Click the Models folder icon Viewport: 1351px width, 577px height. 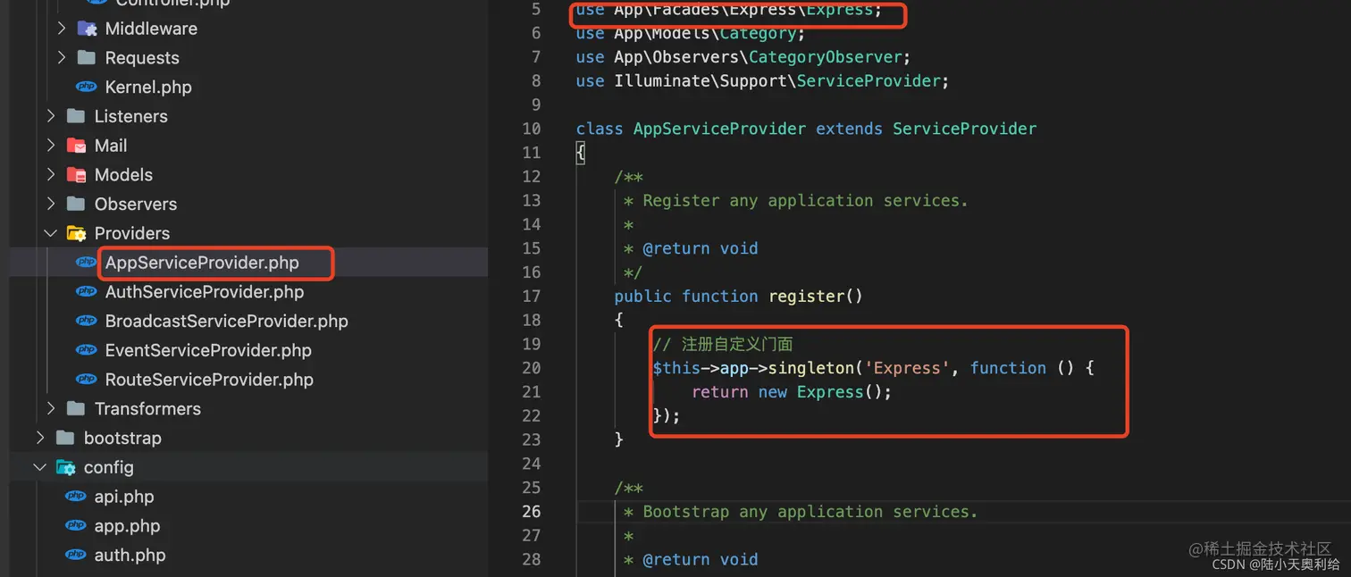click(x=77, y=175)
